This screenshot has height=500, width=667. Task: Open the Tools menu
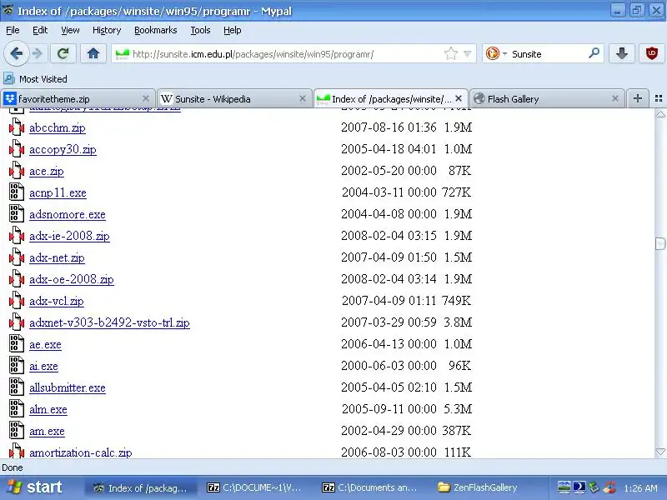tap(200, 30)
